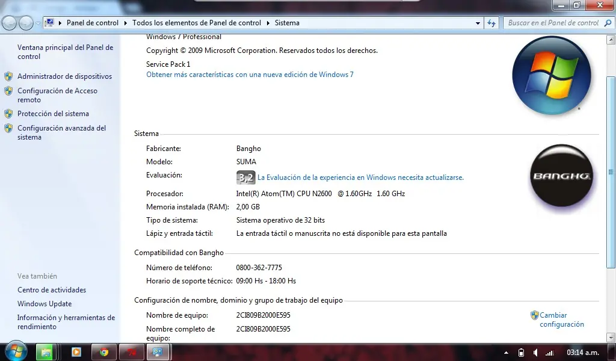Click the Forward navigation button
Screen dimensions: 616x361
[x=26, y=23]
